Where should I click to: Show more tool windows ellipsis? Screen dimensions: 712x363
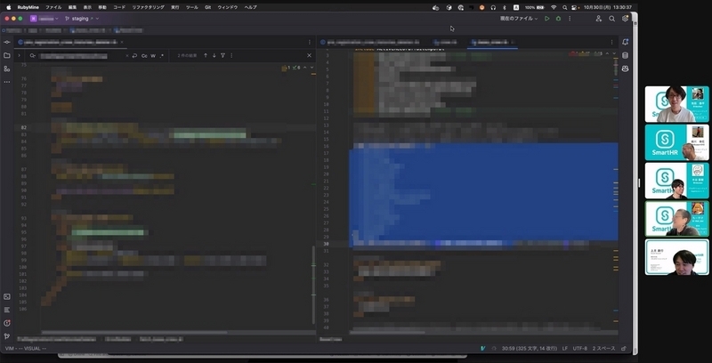[6, 82]
